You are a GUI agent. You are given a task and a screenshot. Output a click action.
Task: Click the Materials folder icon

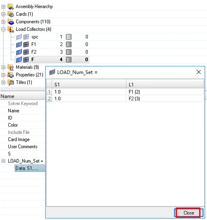[x=11, y=67]
